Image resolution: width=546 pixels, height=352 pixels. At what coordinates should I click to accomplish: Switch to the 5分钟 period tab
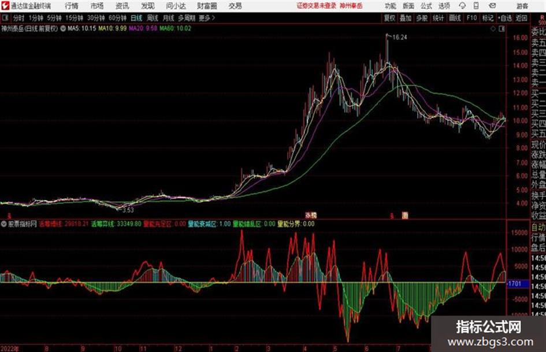click(x=54, y=18)
